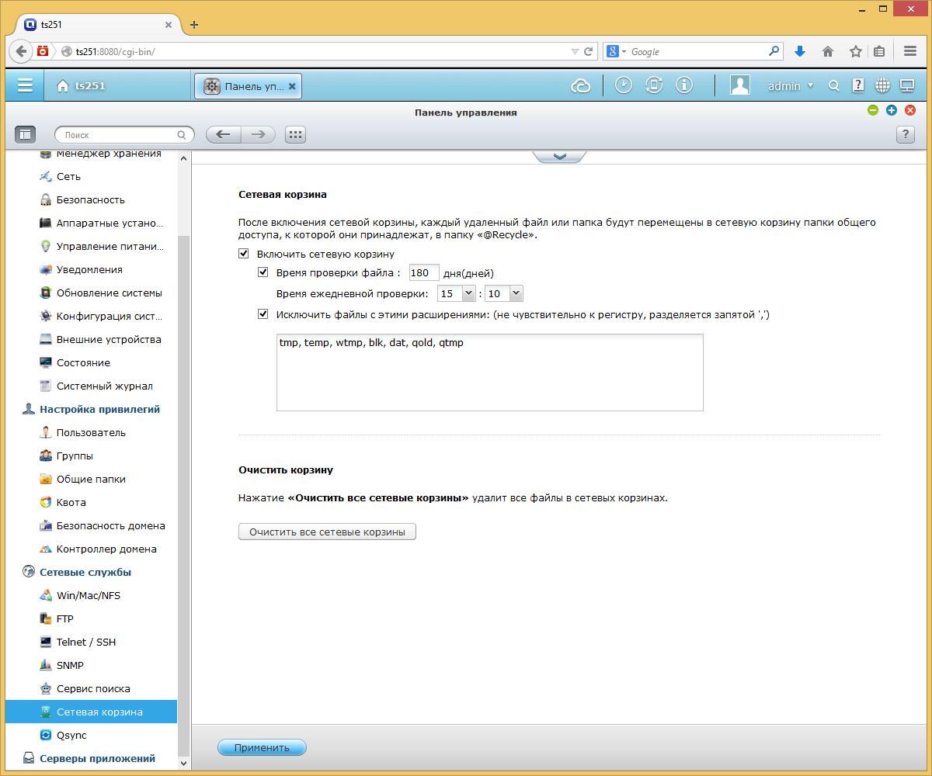Image resolution: width=932 pixels, height=776 pixels.
Task: Show event notifications info icon
Action: [x=684, y=85]
